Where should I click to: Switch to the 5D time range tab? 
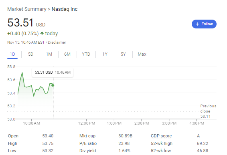31,54
